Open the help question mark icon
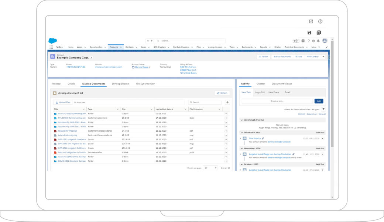The height and width of the screenshot is (222, 384). [309, 41]
